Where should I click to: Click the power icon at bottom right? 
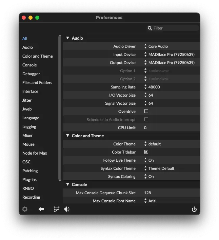point(194,209)
